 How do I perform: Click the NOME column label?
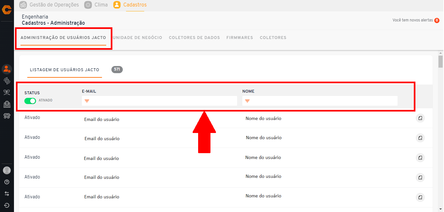pyautogui.click(x=248, y=91)
